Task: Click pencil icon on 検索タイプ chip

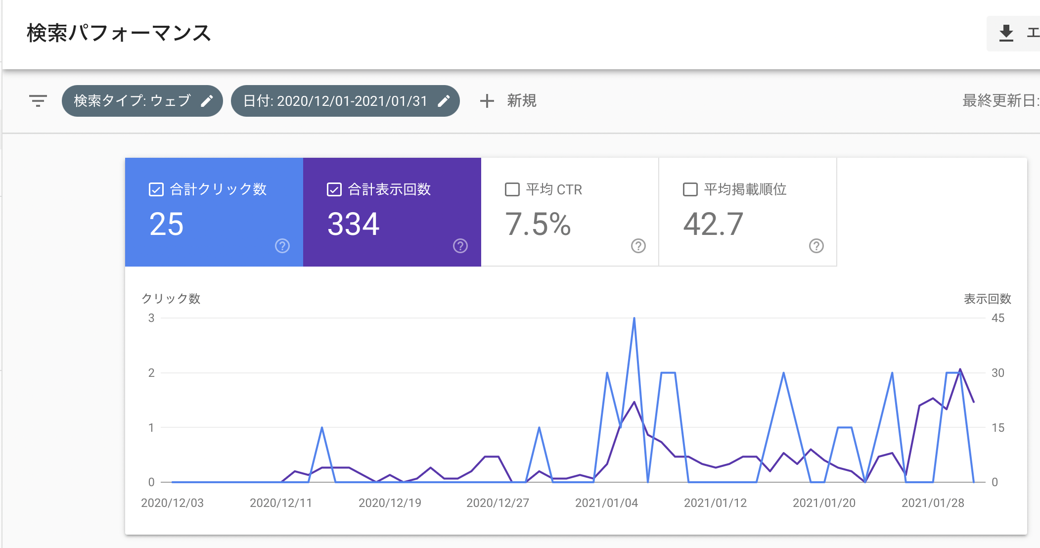Action: pyautogui.click(x=207, y=101)
